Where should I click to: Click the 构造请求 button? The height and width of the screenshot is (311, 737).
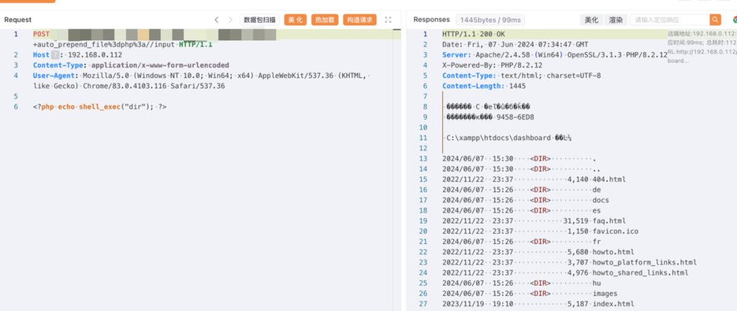(360, 20)
